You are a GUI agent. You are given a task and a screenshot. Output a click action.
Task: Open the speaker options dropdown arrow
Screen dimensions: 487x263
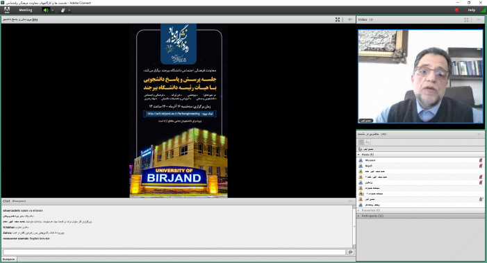[53, 10]
